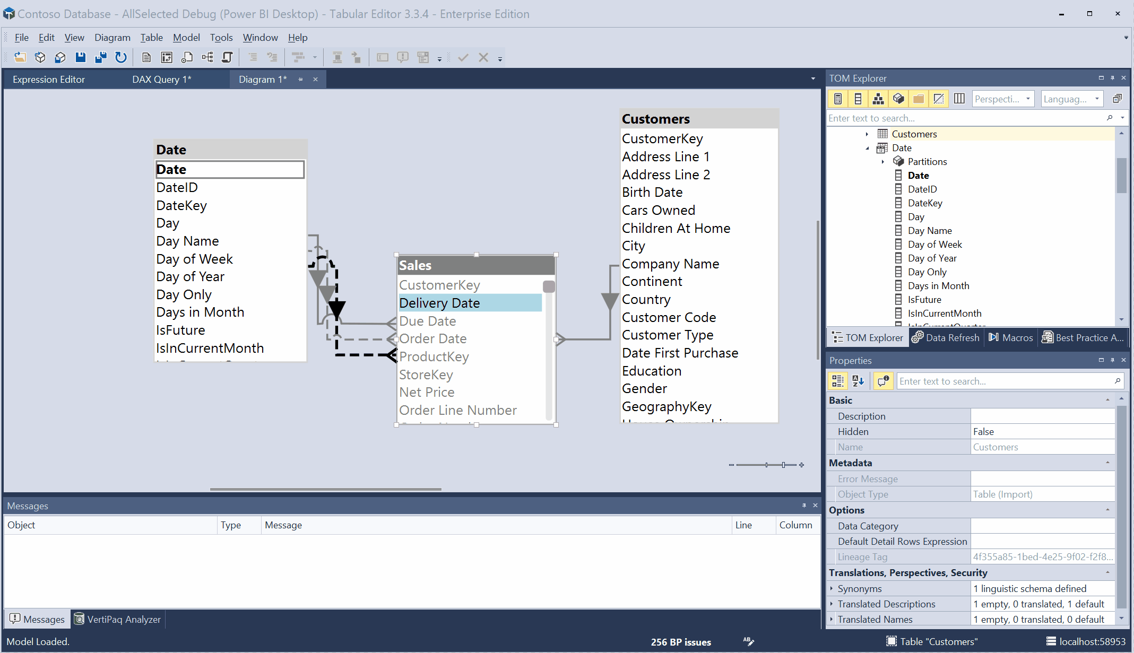1134x653 pixels.
Task: Click the new C# script toolbar icon
Action: coord(227,57)
